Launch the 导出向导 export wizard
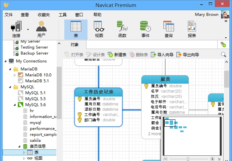The image size is (232, 161). pos(188,55)
